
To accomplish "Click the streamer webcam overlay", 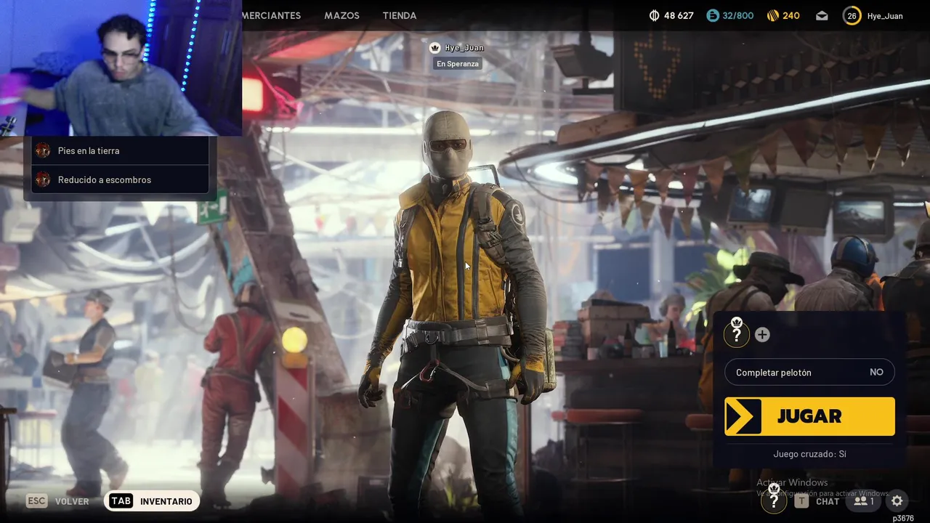I will [x=121, y=68].
